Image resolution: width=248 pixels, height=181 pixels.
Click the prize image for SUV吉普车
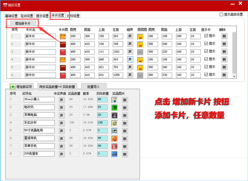(115, 154)
